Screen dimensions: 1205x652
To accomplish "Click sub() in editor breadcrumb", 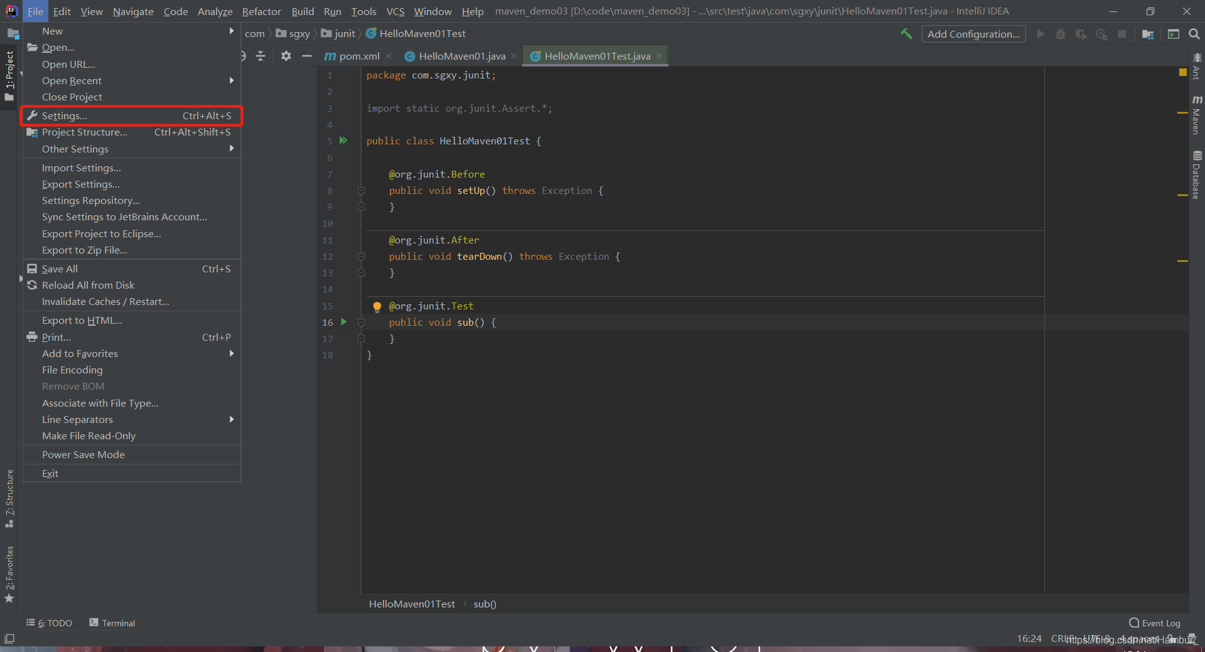I will pyautogui.click(x=485, y=604).
